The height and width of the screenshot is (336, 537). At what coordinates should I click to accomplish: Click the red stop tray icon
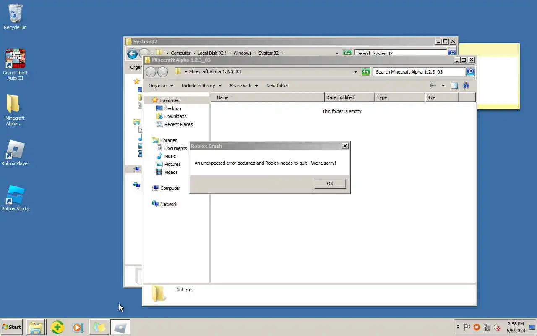pos(477,327)
